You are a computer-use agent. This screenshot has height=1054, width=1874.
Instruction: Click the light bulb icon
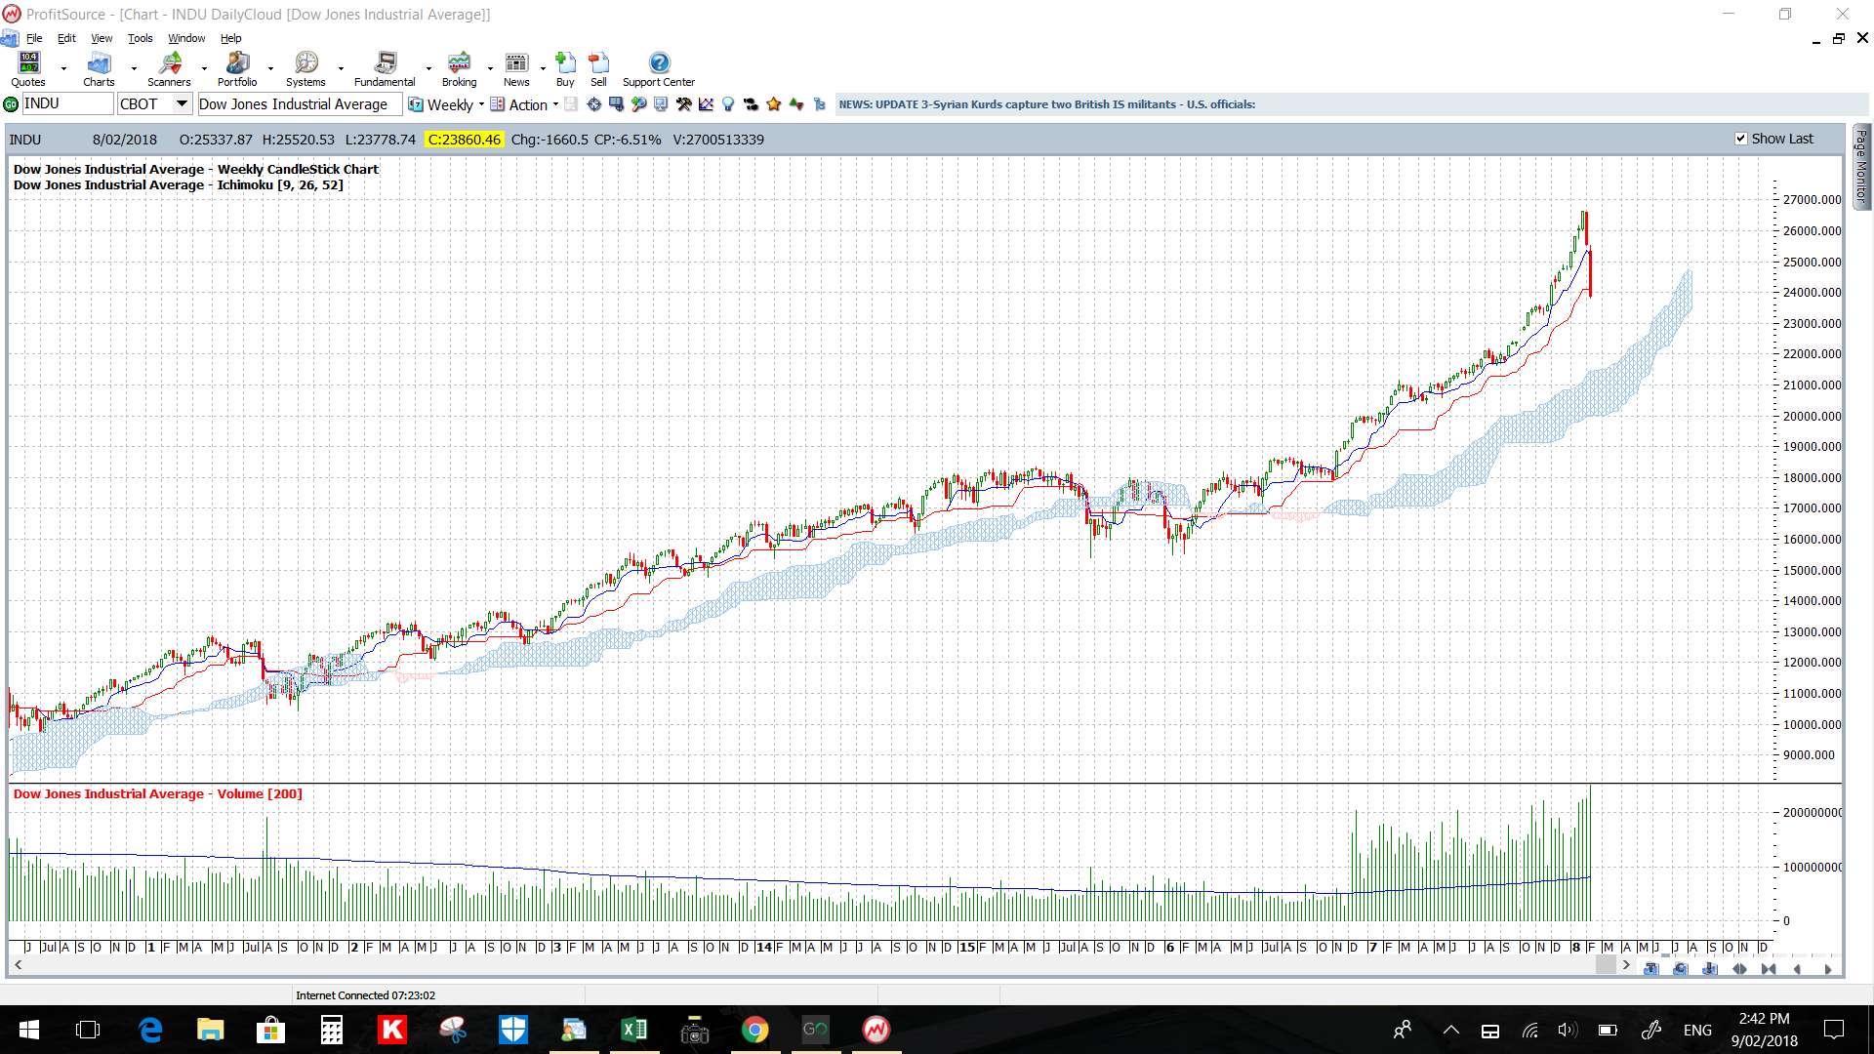728,104
